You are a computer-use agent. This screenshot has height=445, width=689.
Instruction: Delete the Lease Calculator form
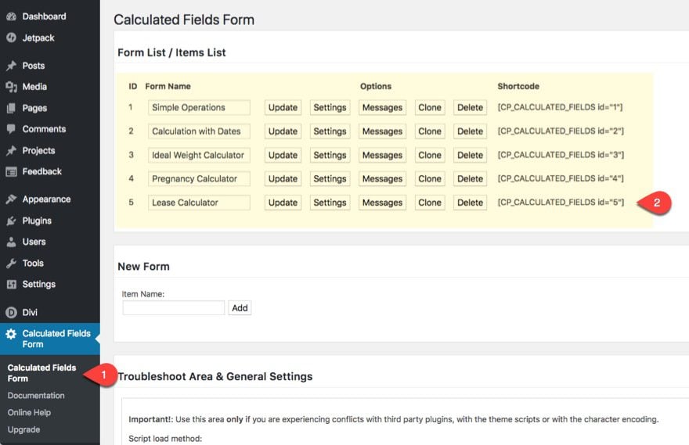tap(471, 203)
